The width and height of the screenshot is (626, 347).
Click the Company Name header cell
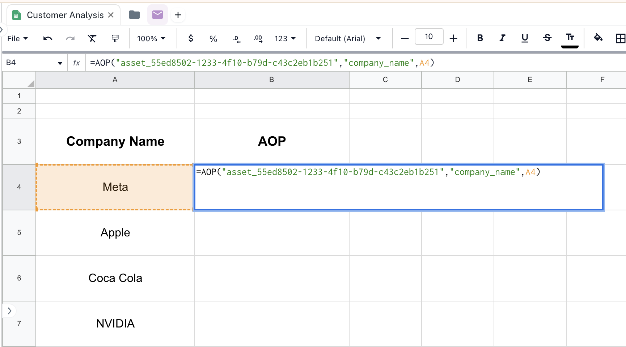point(115,142)
